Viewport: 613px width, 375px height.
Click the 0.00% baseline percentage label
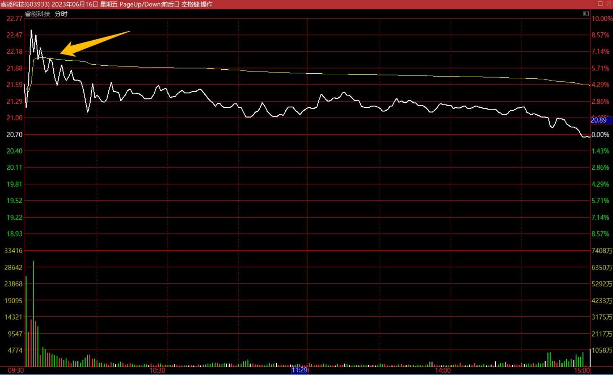pyautogui.click(x=600, y=134)
